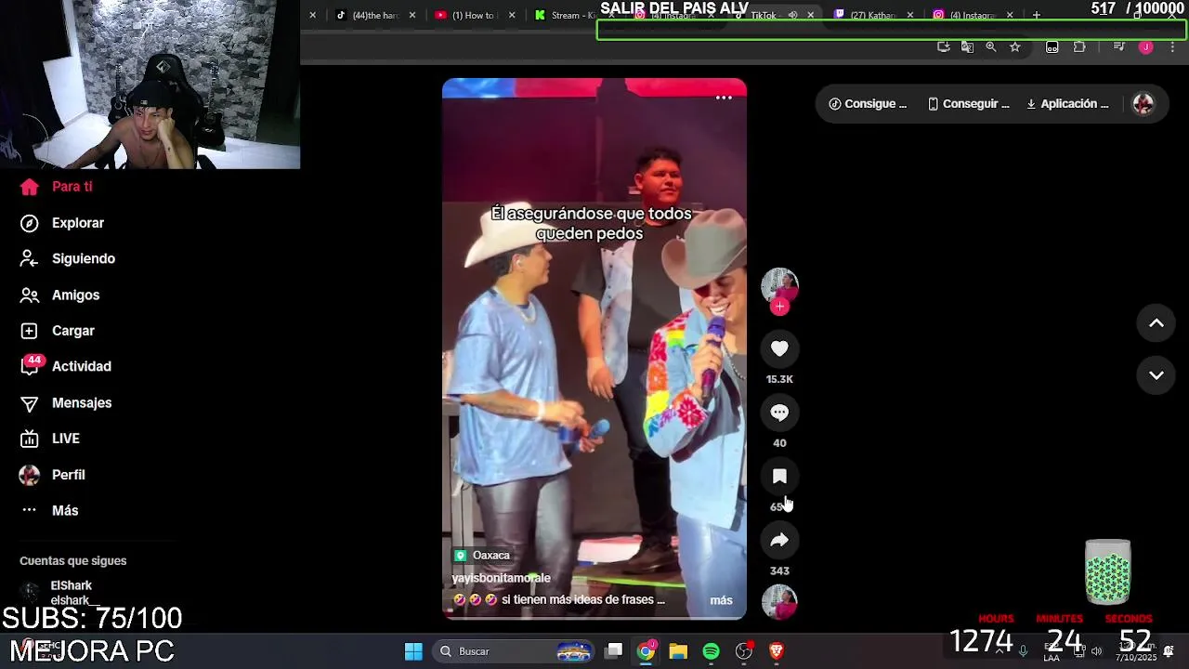Click install app icon in address bar

pos(944,46)
